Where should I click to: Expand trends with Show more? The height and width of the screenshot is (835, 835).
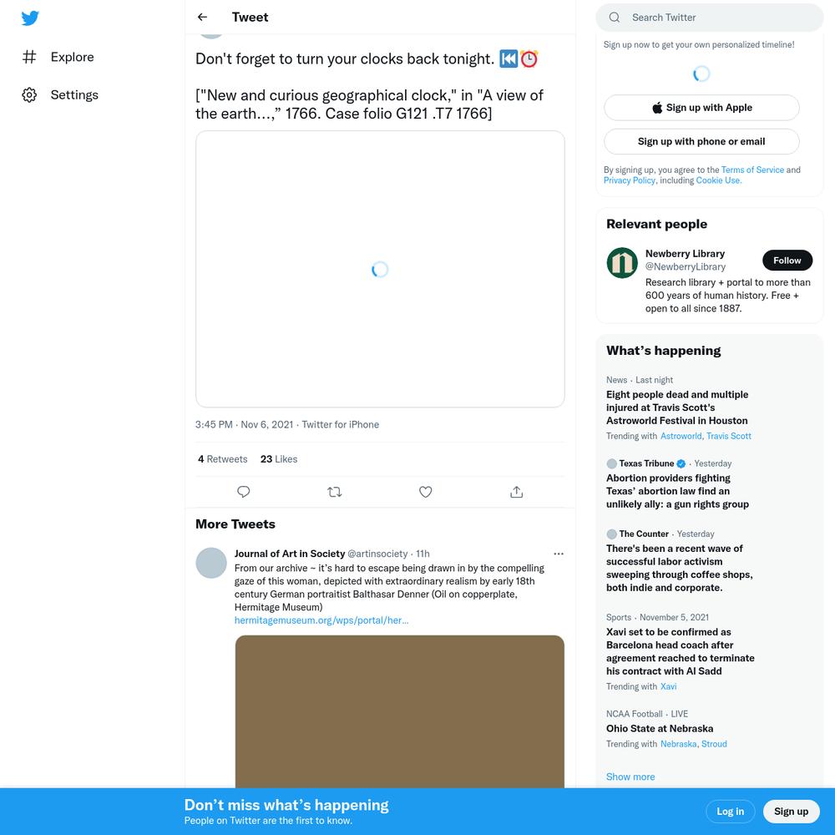(x=630, y=777)
